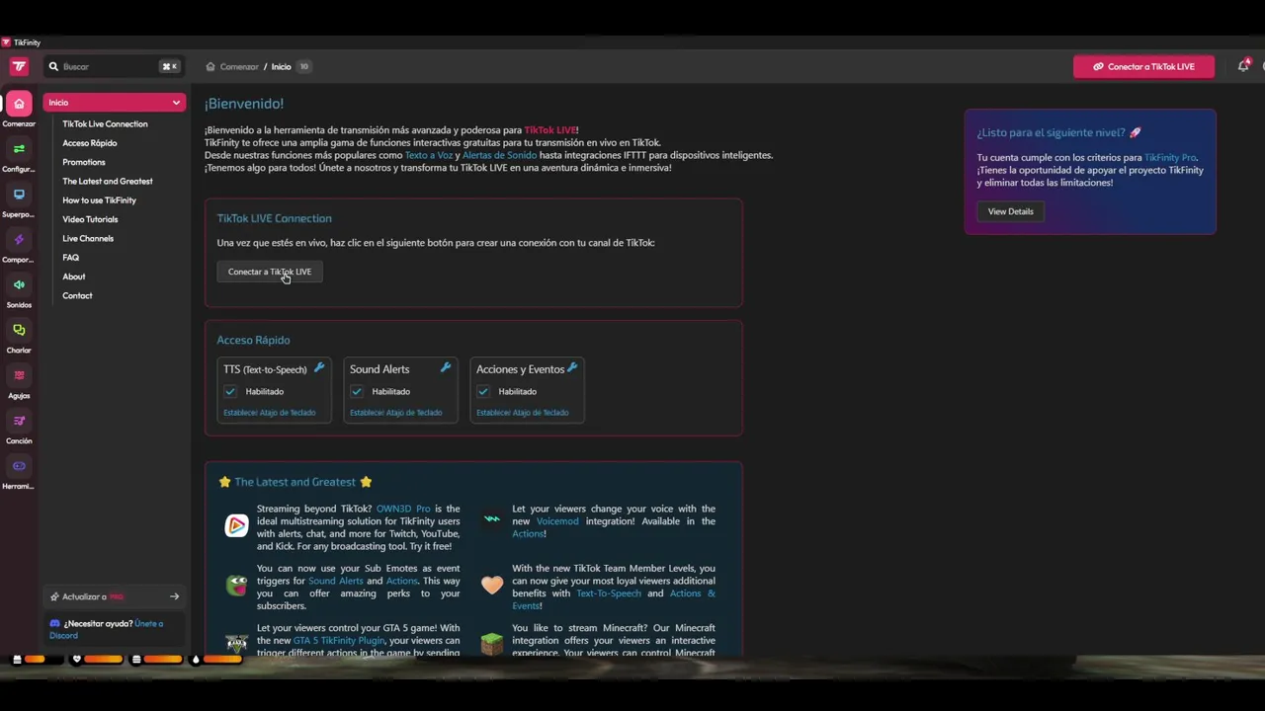Viewport: 1265px width, 711px height.
Task: Open Video Tutorials menu item
Action: click(90, 219)
